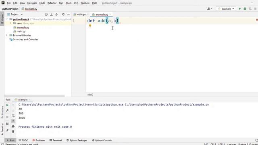Close the example tab in Run panel
The width and height of the screenshot is (258, 145).
click(29, 99)
